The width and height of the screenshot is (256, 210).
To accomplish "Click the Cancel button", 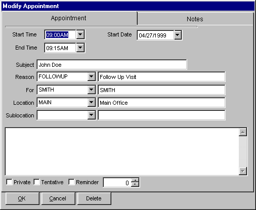I will click(58, 198).
